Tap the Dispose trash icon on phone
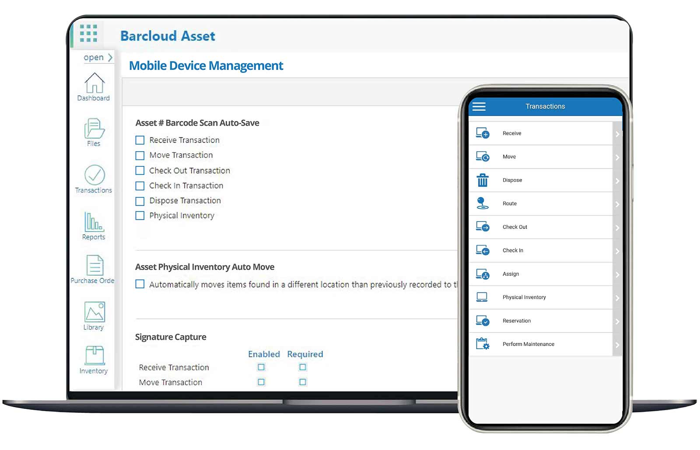This screenshot has height=450, width=700. [x=483, y=180]
